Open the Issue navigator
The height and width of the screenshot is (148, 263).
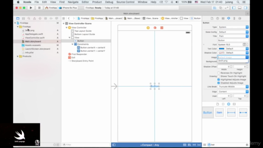pyautogui.click(x=35, y=18)
